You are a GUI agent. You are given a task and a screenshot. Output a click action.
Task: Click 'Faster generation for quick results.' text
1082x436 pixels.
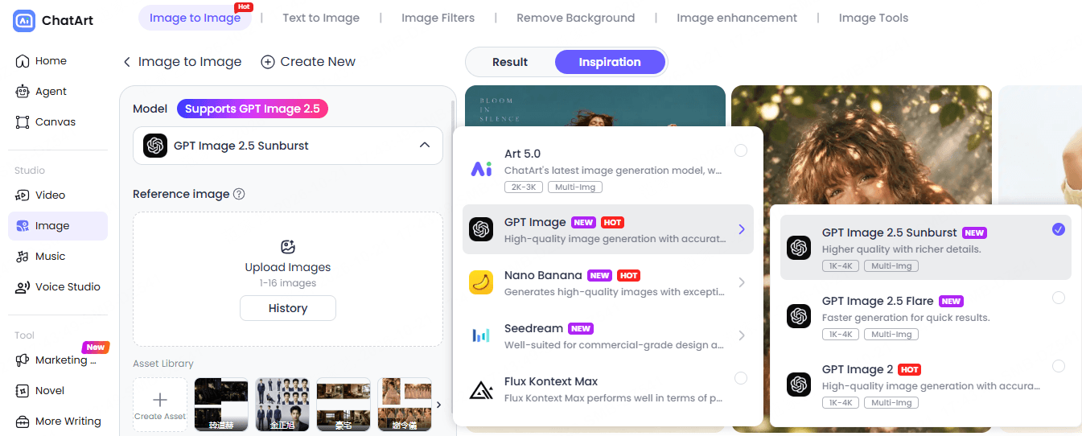[x=906, y=318]
